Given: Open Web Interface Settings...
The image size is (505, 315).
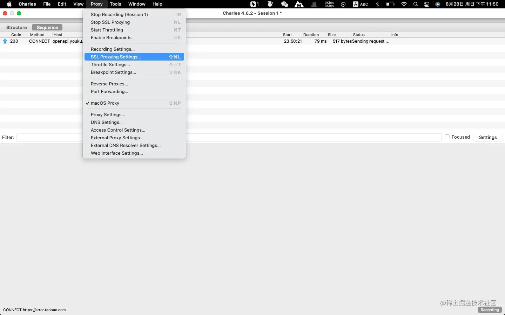Looking at the screenshot, I should [134, 153].
